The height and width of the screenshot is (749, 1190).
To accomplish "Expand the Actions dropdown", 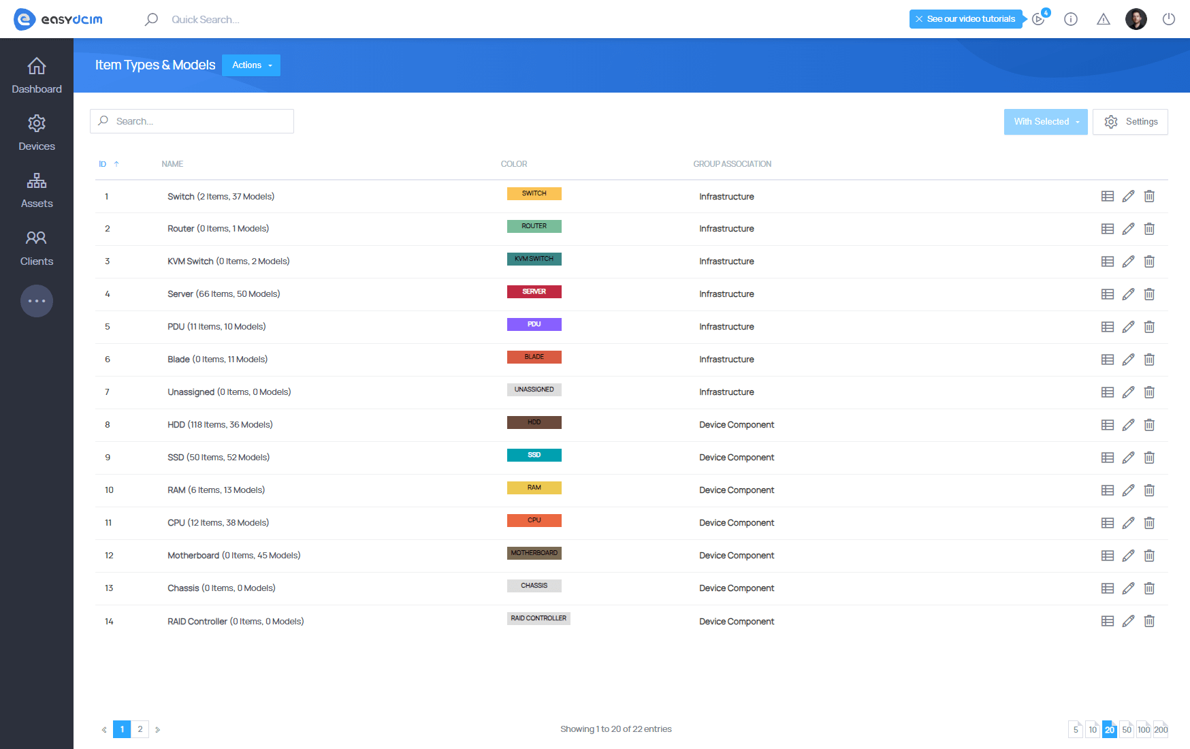I will (251, 65).
